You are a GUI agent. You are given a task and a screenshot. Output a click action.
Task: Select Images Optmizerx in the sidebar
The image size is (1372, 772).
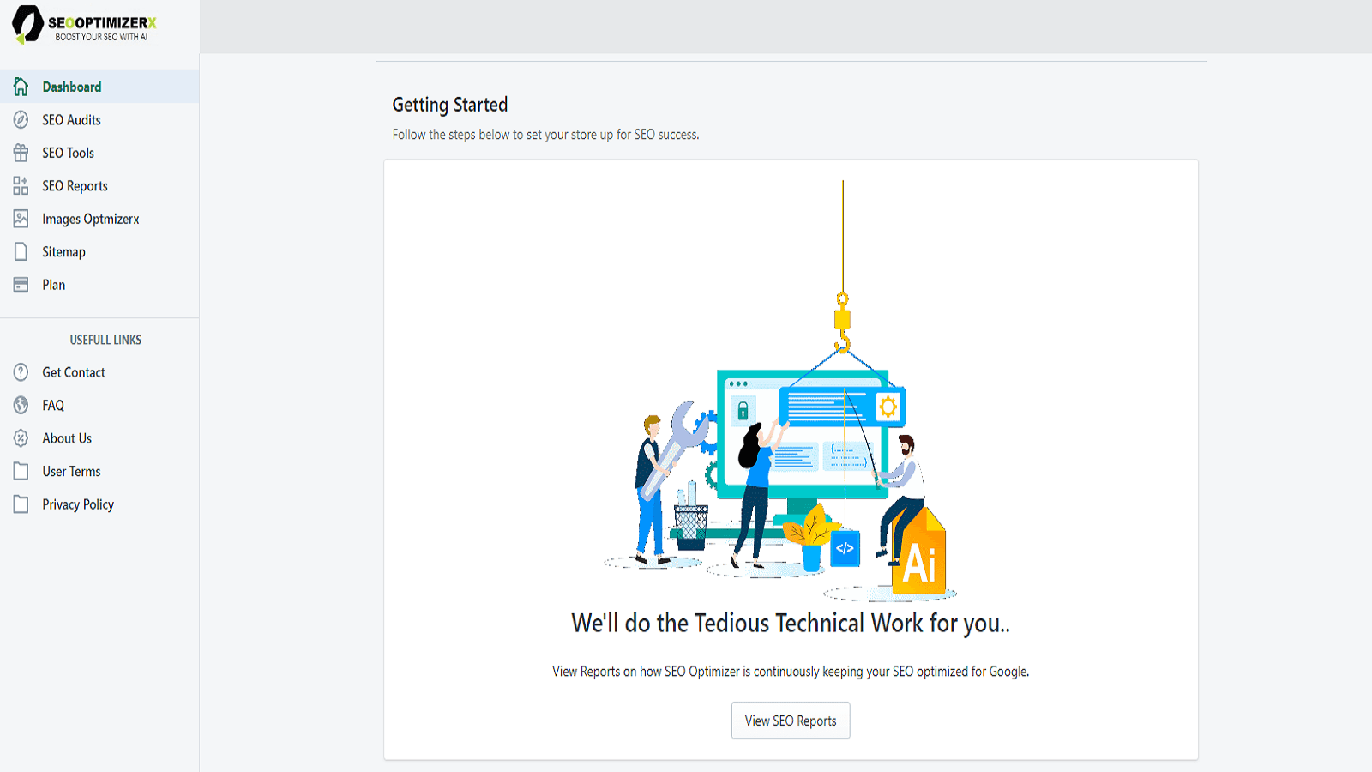click(90, 219)
